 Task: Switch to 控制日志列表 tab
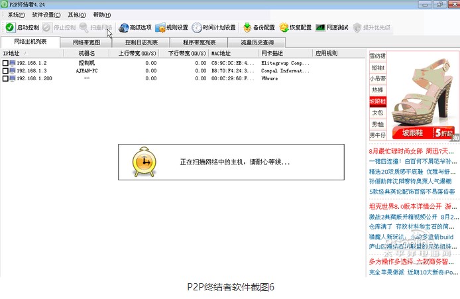pos(141,42)
